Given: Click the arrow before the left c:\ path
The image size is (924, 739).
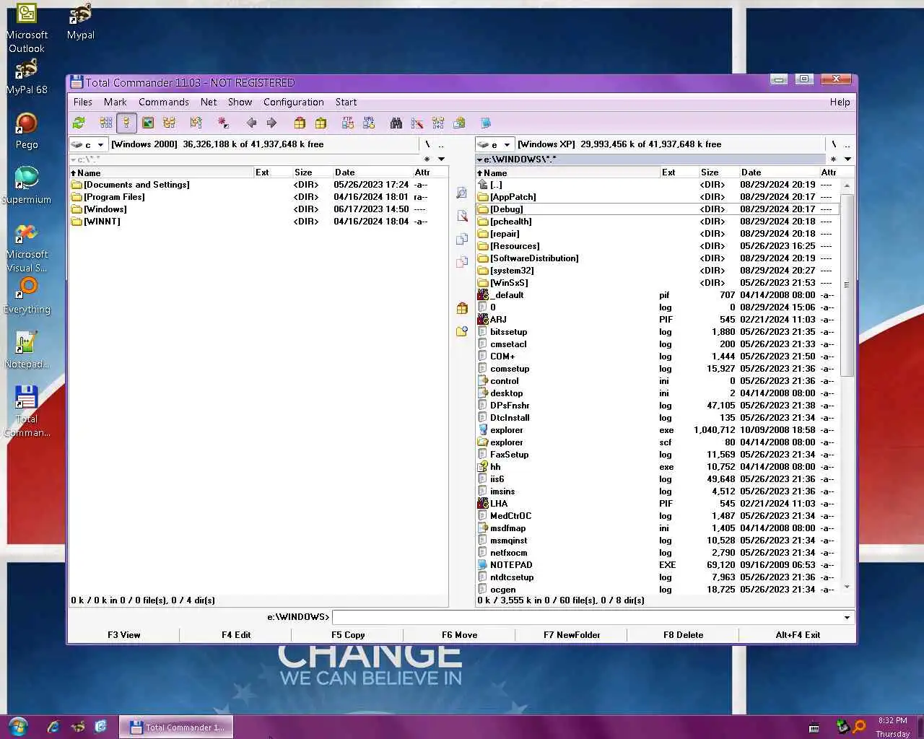Looking at the screenshot, I should (x=73, y=159).
